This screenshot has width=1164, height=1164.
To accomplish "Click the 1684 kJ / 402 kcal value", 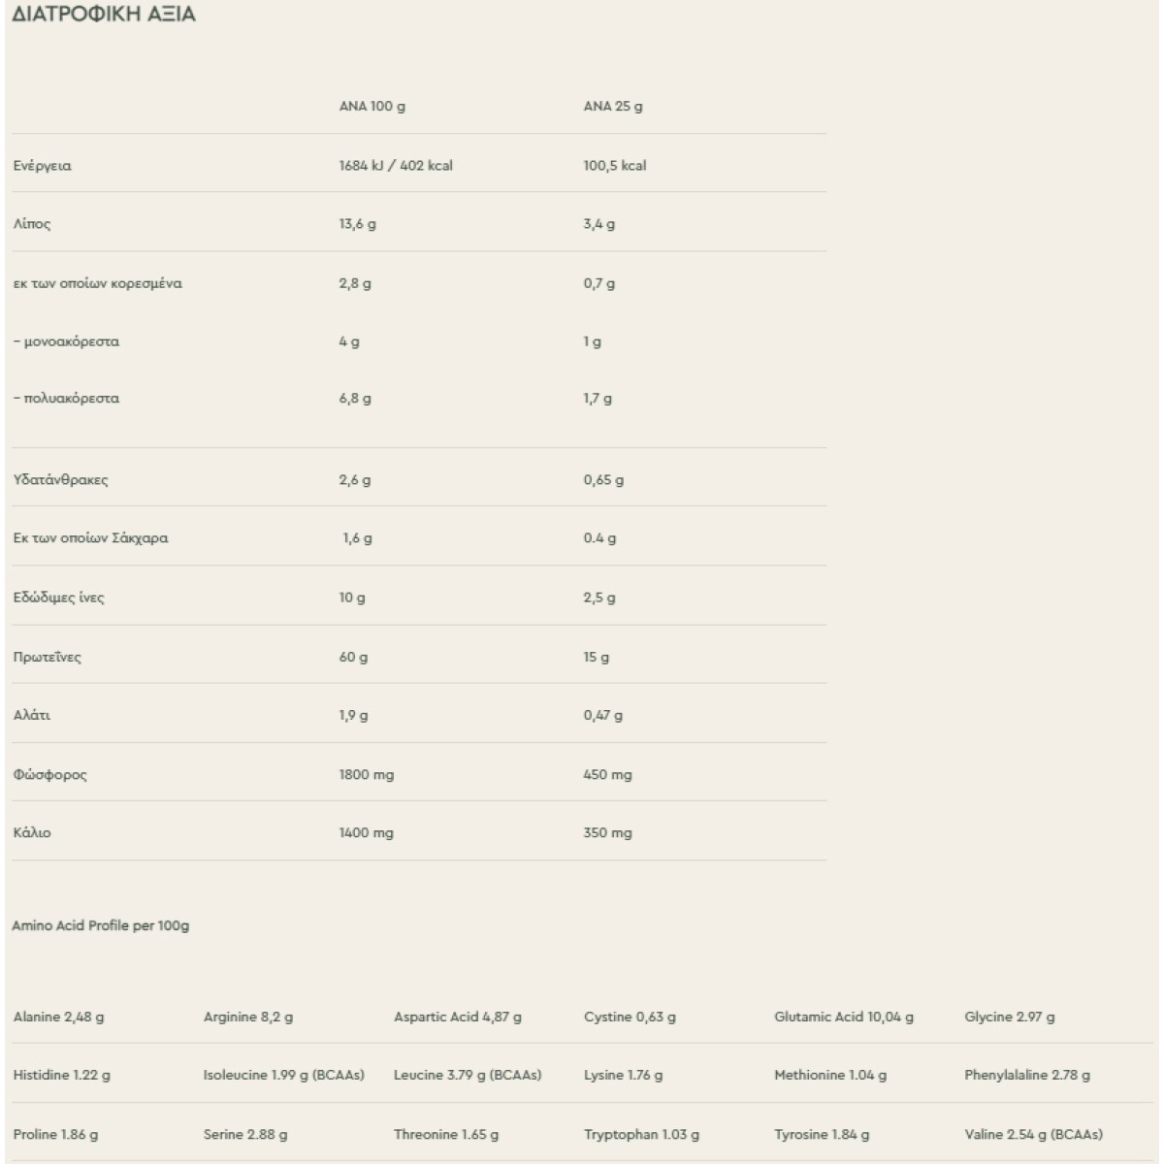I will click(x=396, y=166).
